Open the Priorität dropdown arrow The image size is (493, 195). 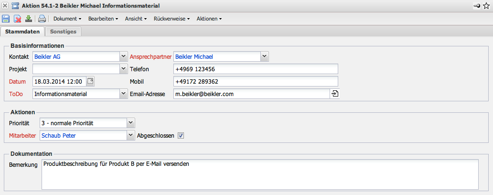(x=131, y=123)
